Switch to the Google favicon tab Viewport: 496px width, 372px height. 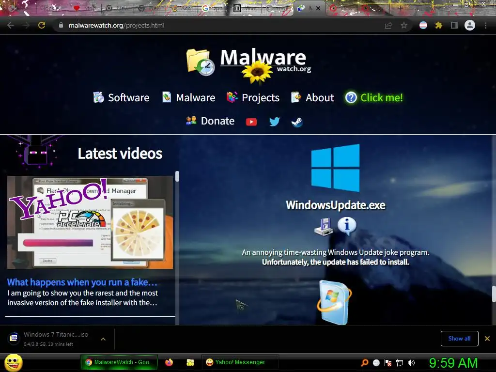(214, 8)
